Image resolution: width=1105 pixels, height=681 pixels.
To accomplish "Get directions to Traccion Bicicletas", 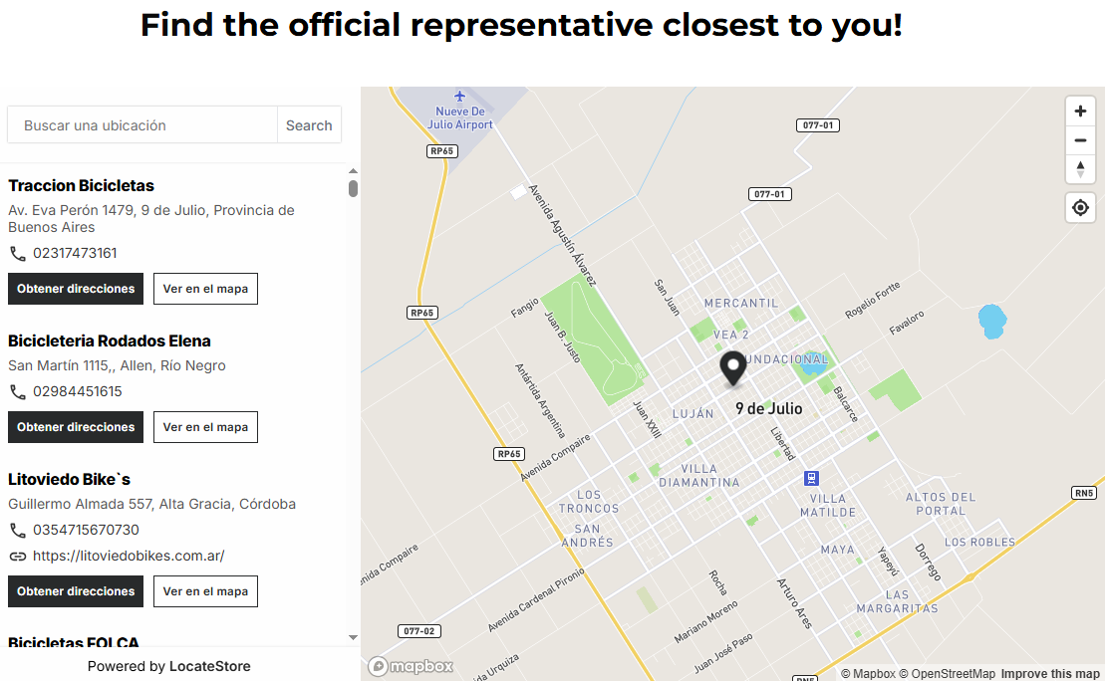I will [x=76, y=289].
